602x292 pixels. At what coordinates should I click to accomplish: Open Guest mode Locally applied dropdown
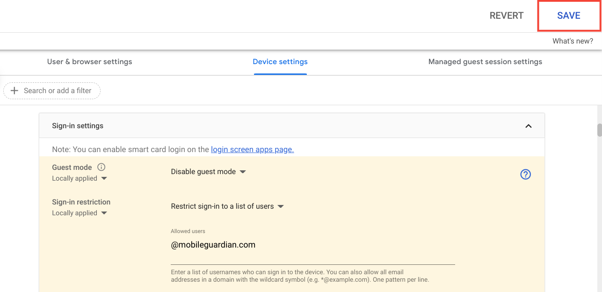pyautogui.click(x=80, y=178)
